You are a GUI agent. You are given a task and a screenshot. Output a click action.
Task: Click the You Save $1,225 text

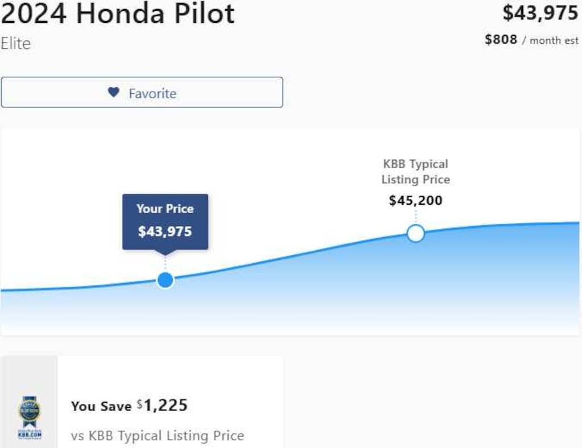(129, 405)
